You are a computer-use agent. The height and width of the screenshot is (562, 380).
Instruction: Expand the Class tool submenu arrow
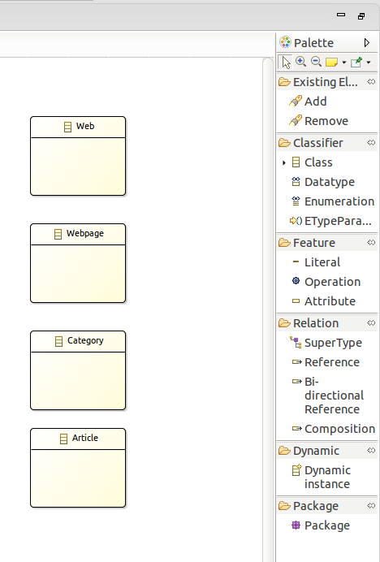(284, 162)
